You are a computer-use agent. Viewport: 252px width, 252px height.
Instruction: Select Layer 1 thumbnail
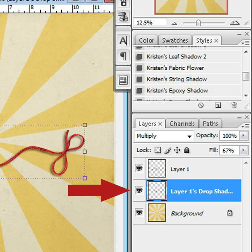[157, 168]
